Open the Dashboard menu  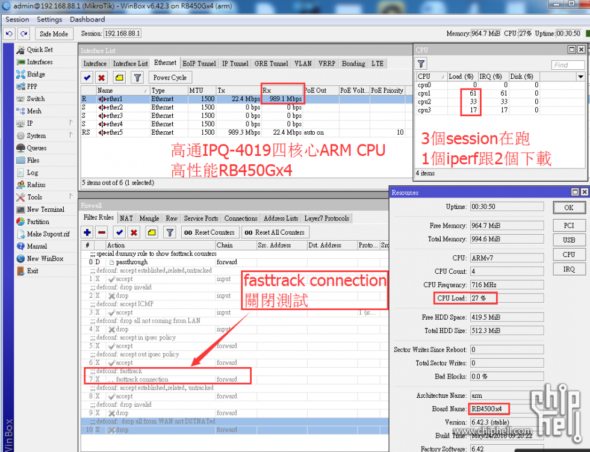(x=87, y=19)
